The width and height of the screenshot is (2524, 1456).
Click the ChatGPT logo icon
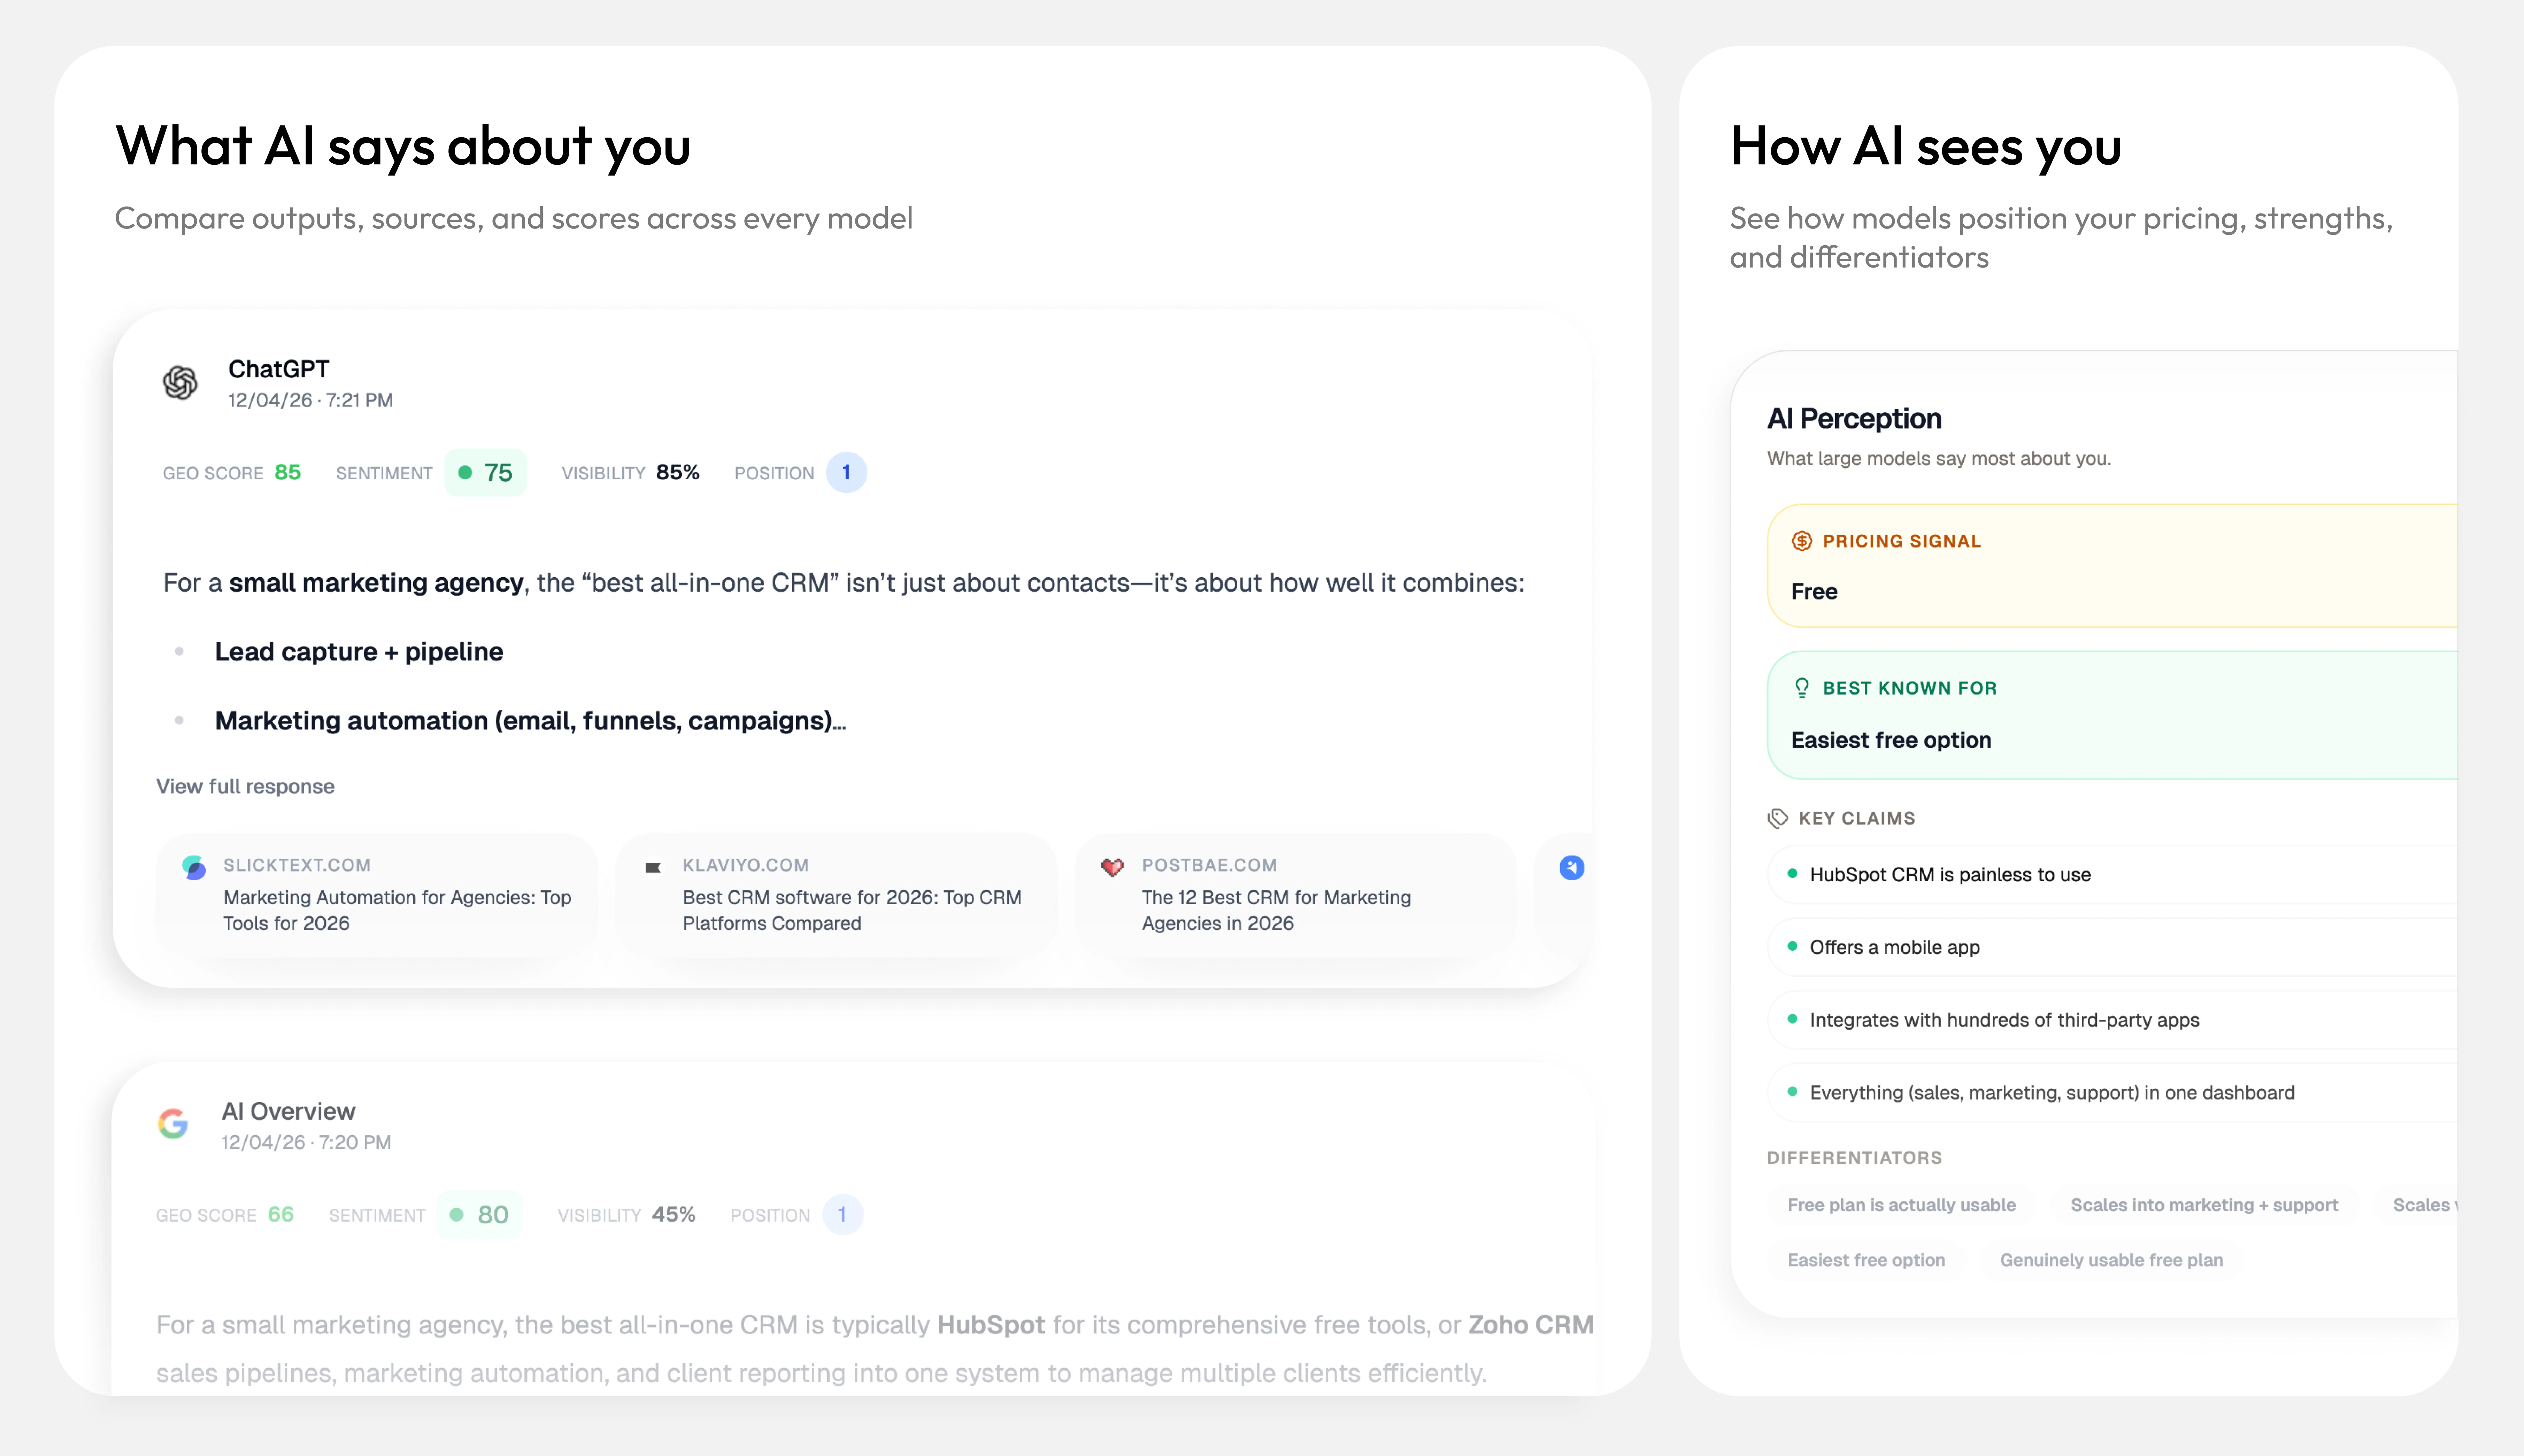tap(180, 383)
